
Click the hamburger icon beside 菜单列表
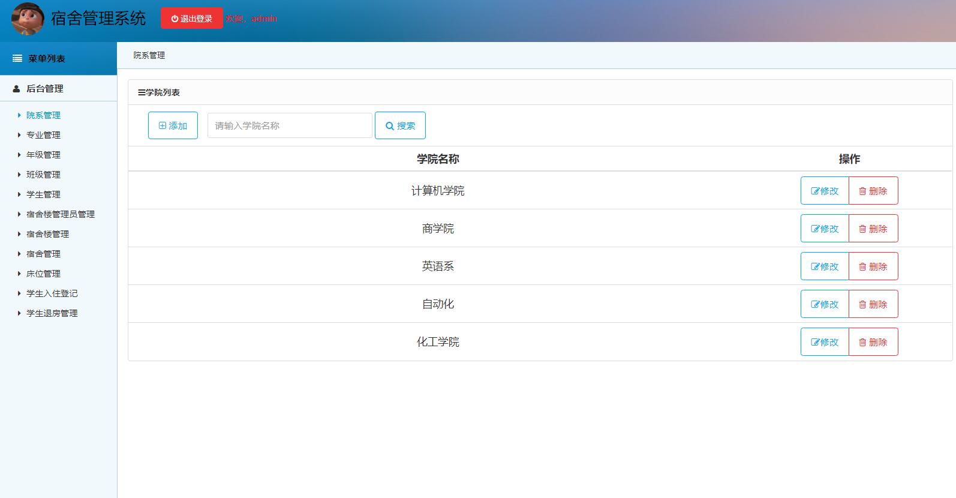pos(17,59)
